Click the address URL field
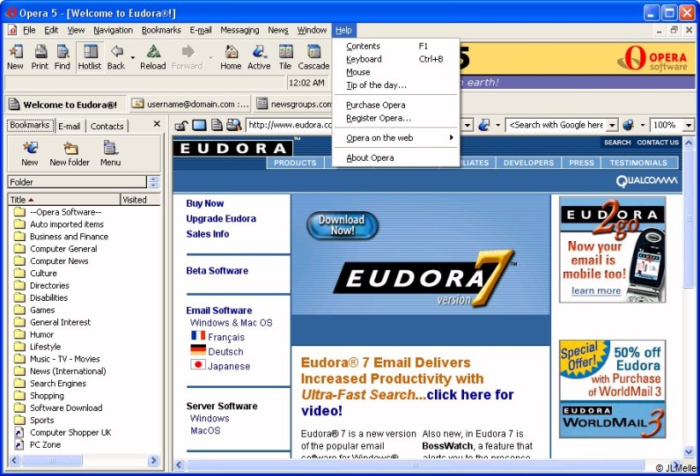 pos(291,125)
